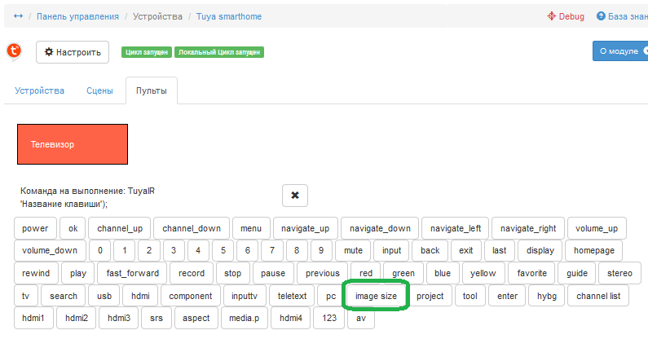The image size is (648, 339).
Task: Click the teletext key button
Action: point(292,296)
